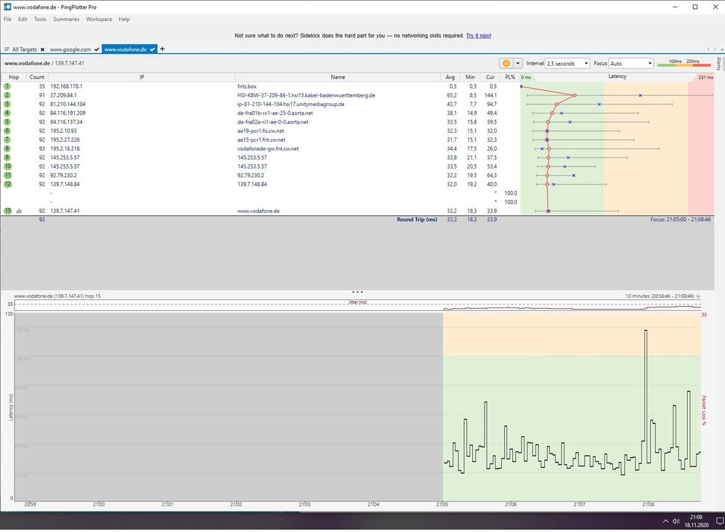The image size is (725, 532).
Task: Select hop 10 green circle
Action: tap(7, 166)
